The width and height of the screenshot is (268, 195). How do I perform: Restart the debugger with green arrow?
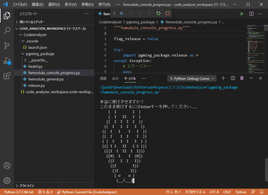coord(158,14)
